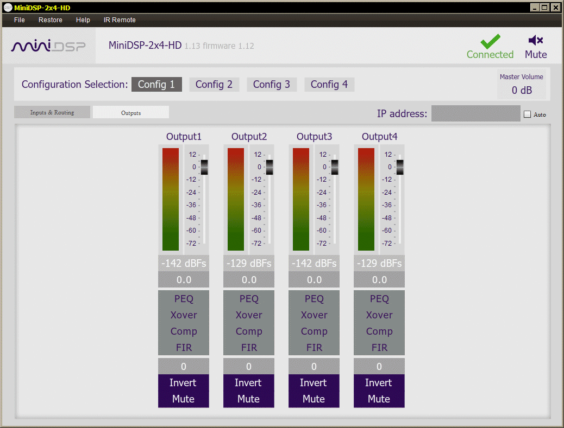Open the File menu
The height and width of the screenshot is (428, 564).
20,20
